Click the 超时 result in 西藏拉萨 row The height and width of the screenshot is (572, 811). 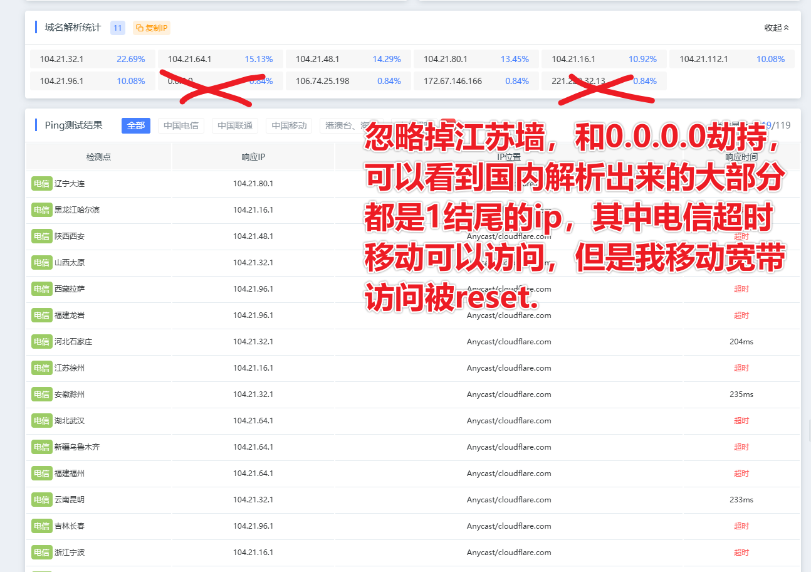pyautogui.click(x=741, y=289)
